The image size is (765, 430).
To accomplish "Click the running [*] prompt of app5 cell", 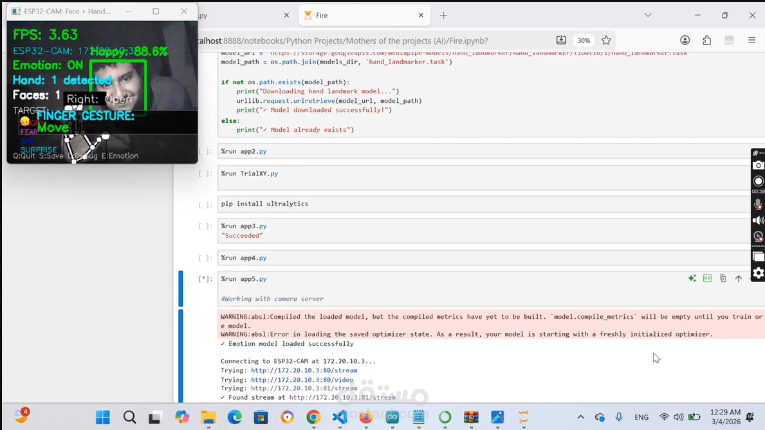I will coord(205,280).
